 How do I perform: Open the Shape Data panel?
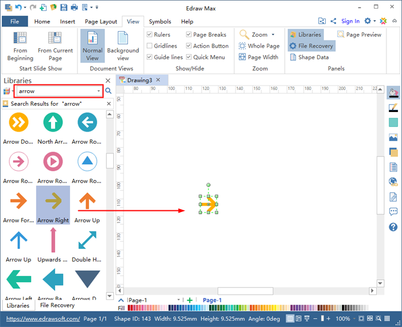309,57
